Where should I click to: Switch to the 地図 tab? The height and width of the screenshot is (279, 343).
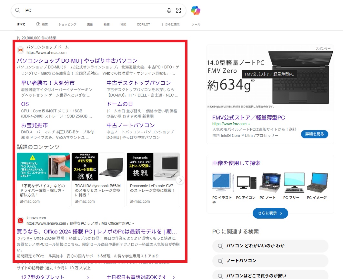coord(123,25)
